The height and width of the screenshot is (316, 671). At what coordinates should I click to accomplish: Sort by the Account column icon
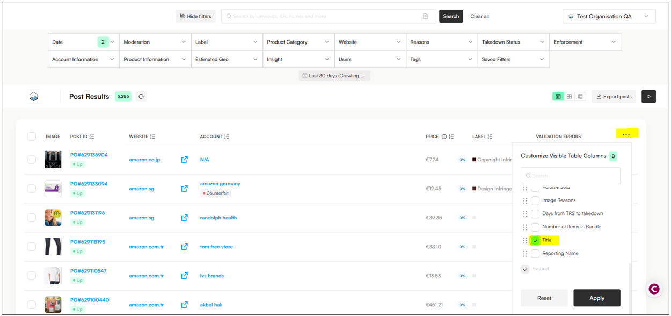(227, 137)
